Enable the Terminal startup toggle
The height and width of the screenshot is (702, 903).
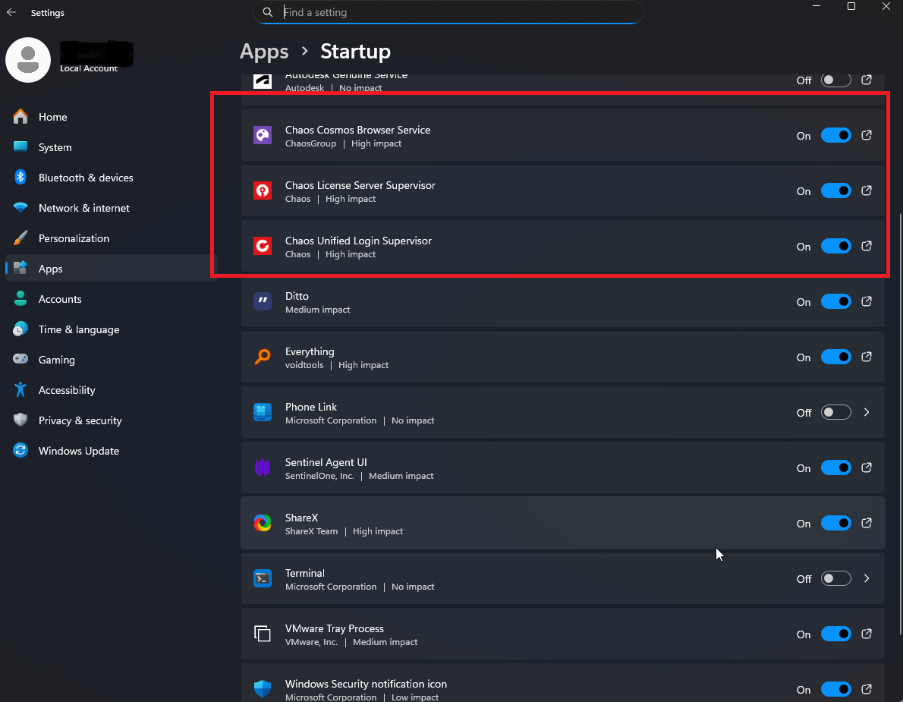(x=835, y=579)
